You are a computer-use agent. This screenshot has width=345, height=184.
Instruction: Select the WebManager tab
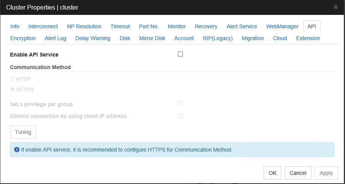pos(282,26)
